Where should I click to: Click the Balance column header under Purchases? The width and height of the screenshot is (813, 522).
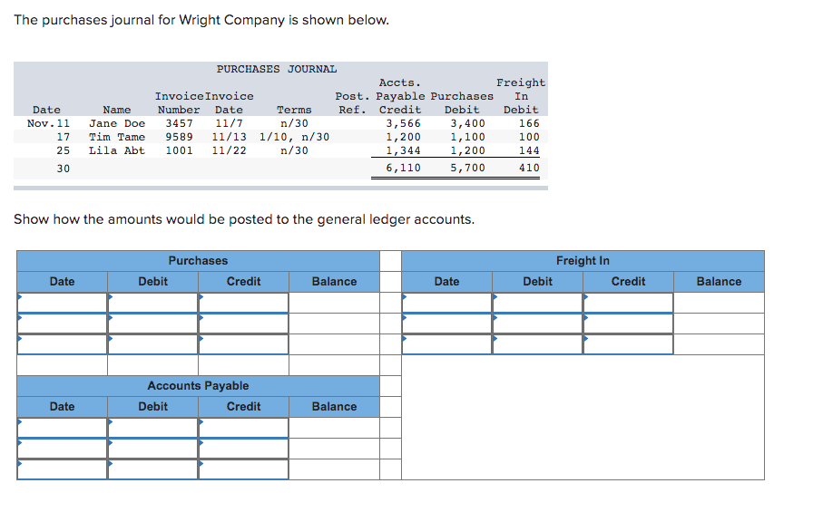click(x=334, y=281)
